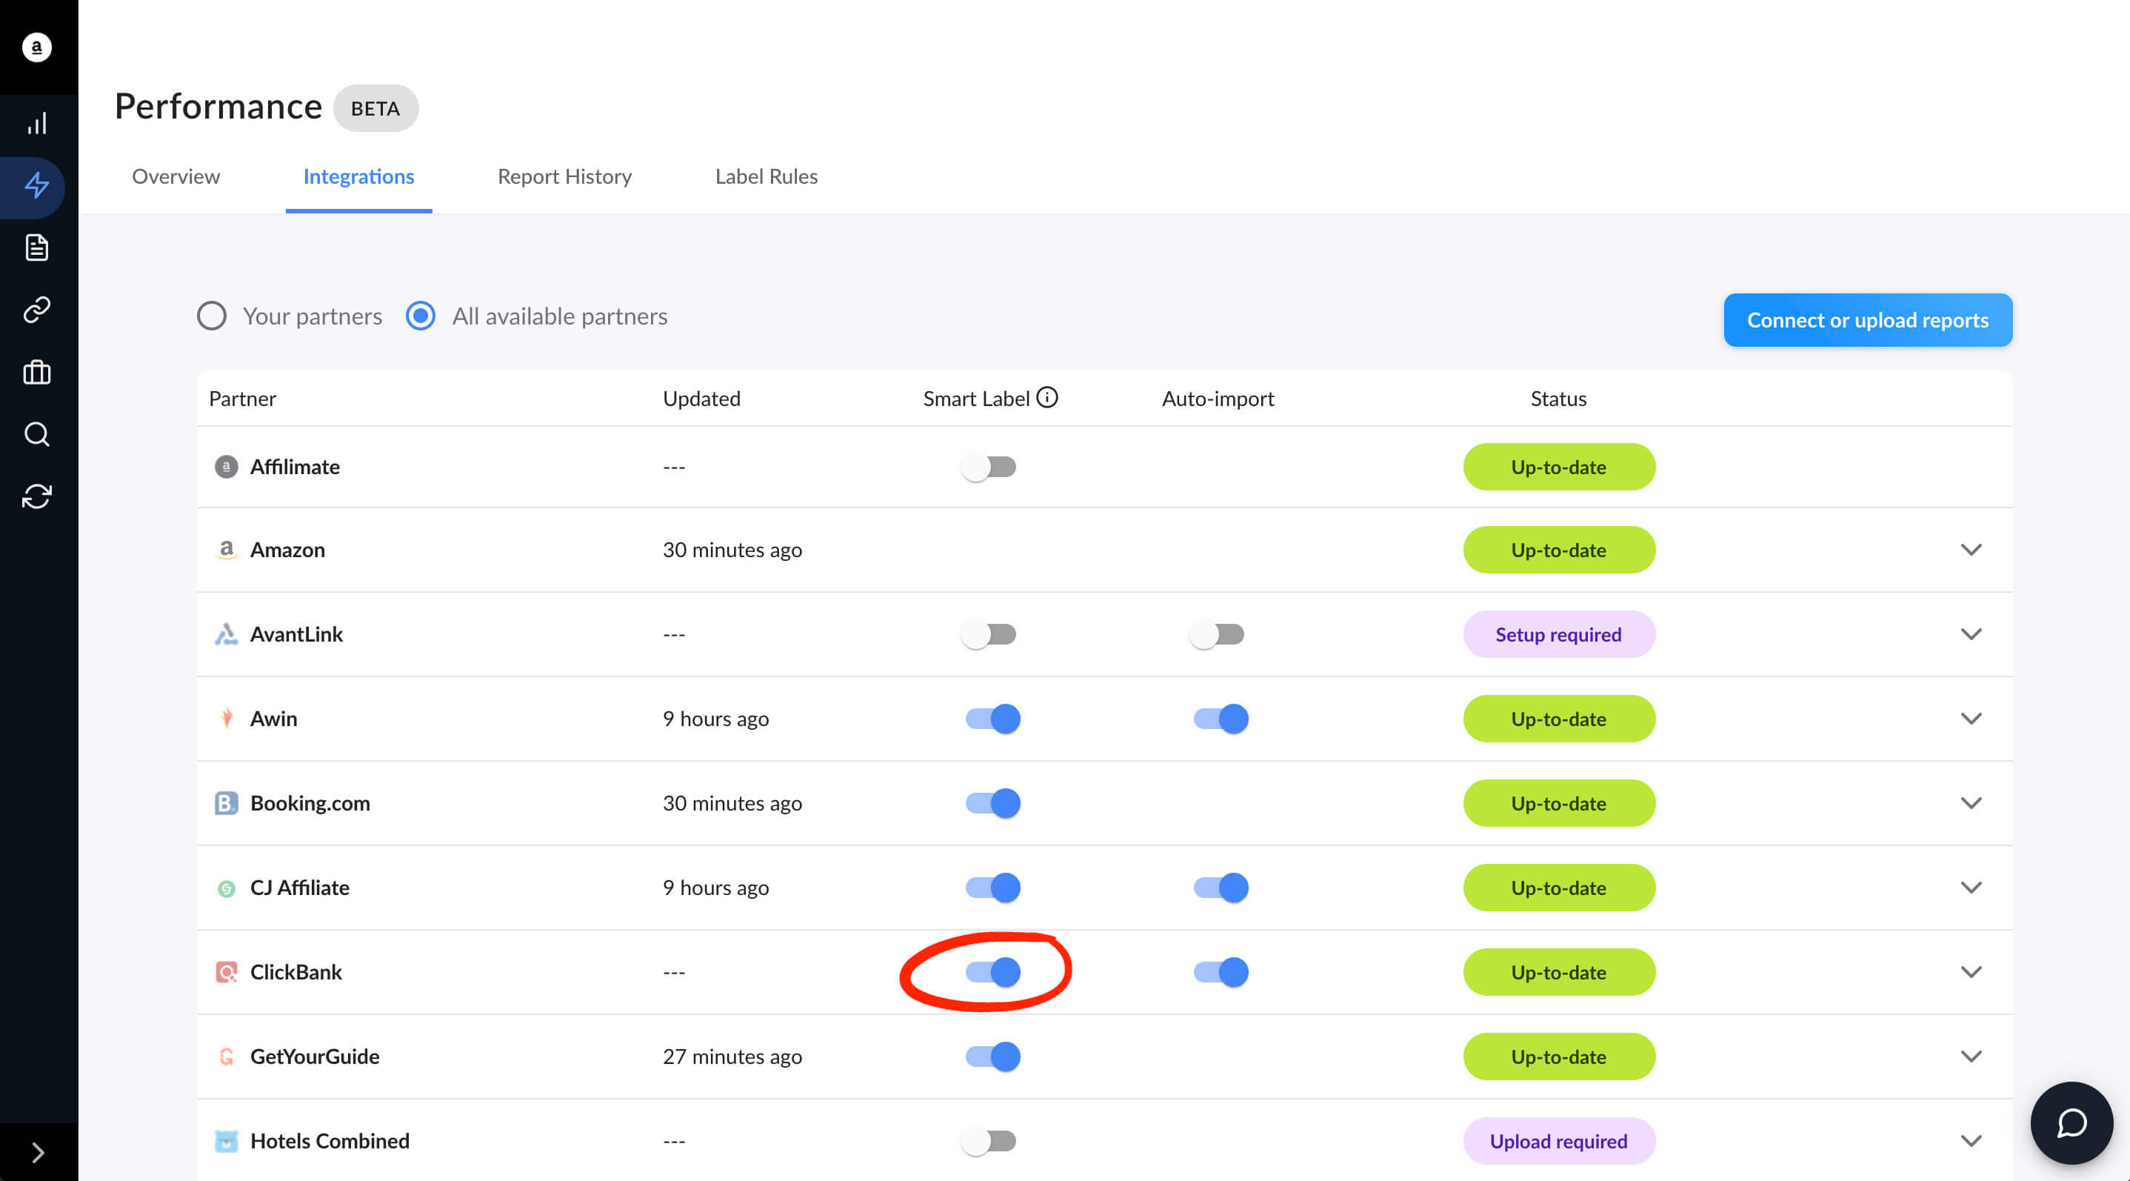
Task: Switch to the Overview tab
Action: (176, 176)
